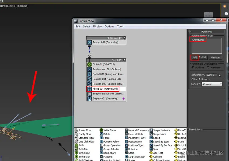The image size is (229, 161).
Task: Select Gravity001 in Force Space Warps list
Action: [198, 40]
